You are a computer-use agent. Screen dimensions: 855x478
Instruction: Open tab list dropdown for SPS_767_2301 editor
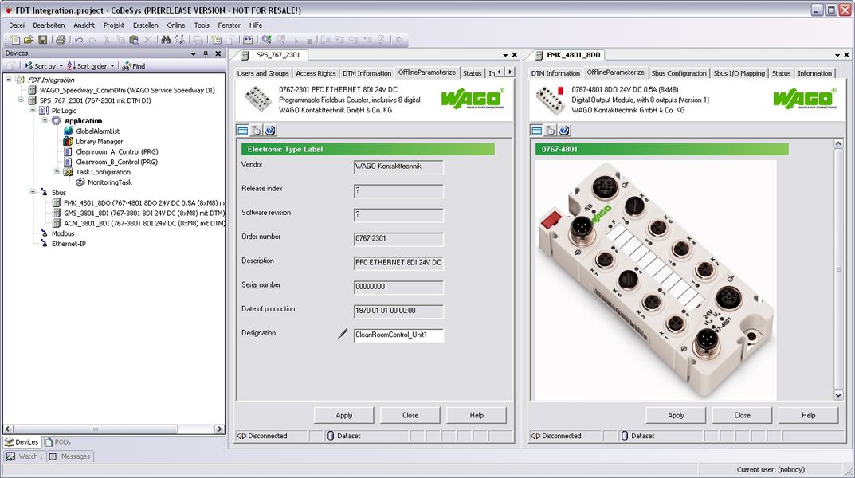coord(505,55)
